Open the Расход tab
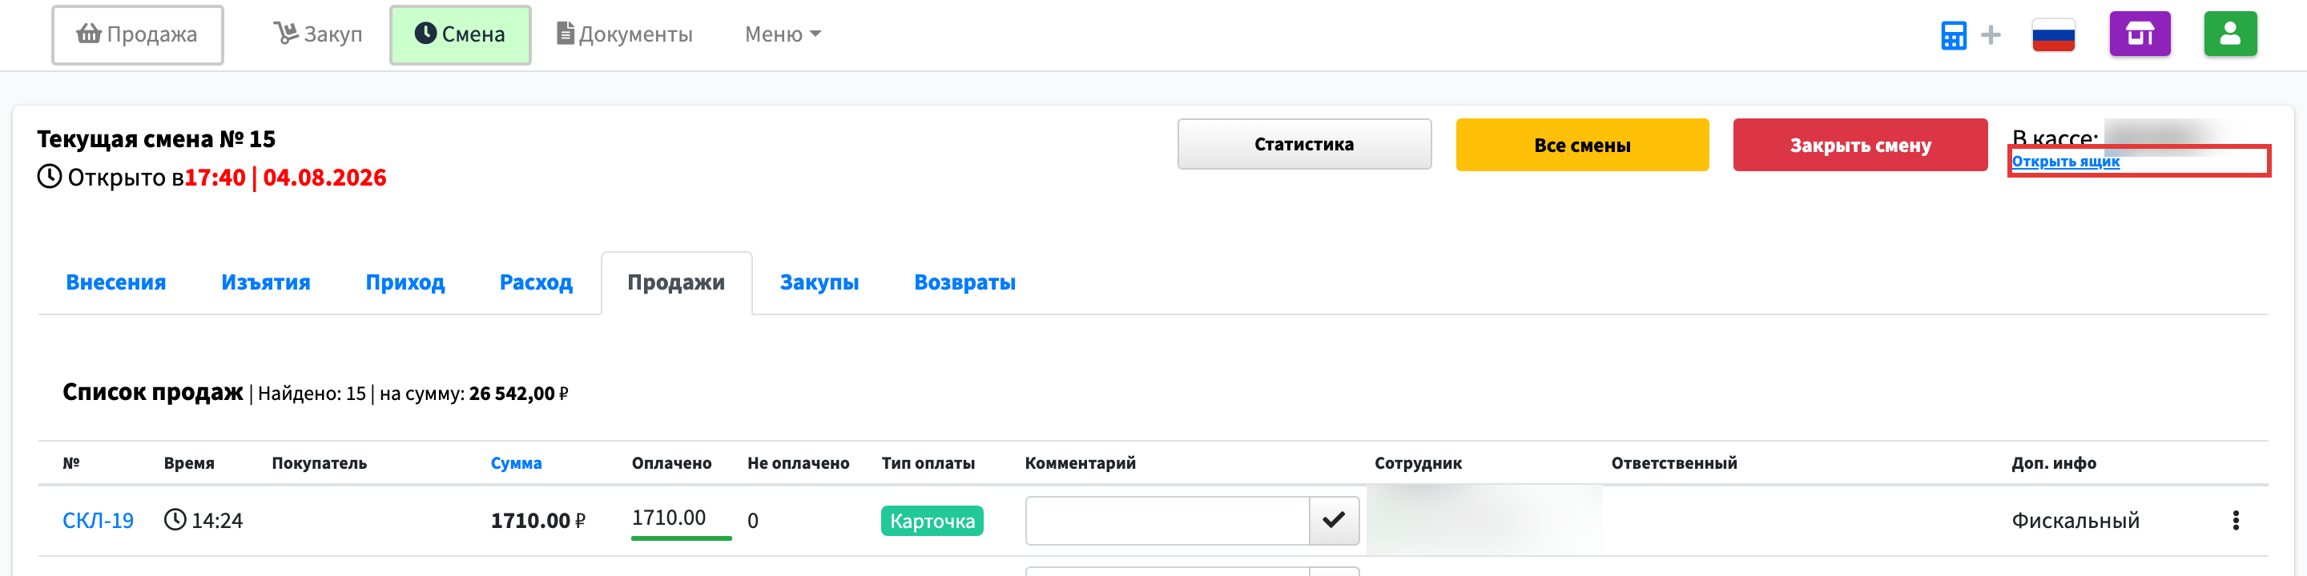Viewport: 2307px width, 576px height. 536,282
